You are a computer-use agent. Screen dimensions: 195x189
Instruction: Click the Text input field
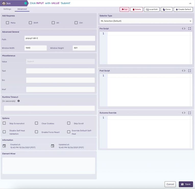pyautogui.click(x=60, y=71)
